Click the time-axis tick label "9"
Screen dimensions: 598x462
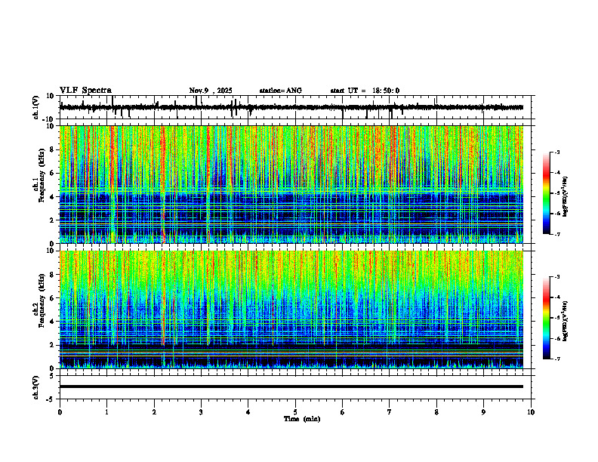click(483, 412)
